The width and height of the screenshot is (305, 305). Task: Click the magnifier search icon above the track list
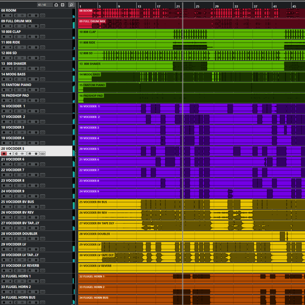point(71,5)
